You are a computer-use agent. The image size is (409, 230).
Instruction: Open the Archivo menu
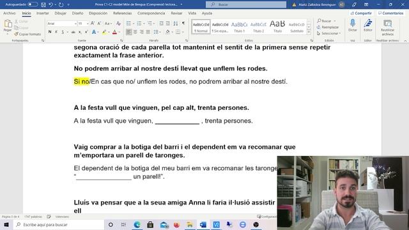click(10, 13)
